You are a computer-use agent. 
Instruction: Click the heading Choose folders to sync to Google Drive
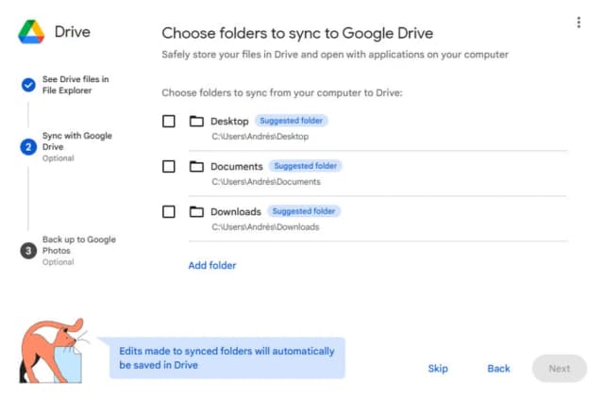297,33
